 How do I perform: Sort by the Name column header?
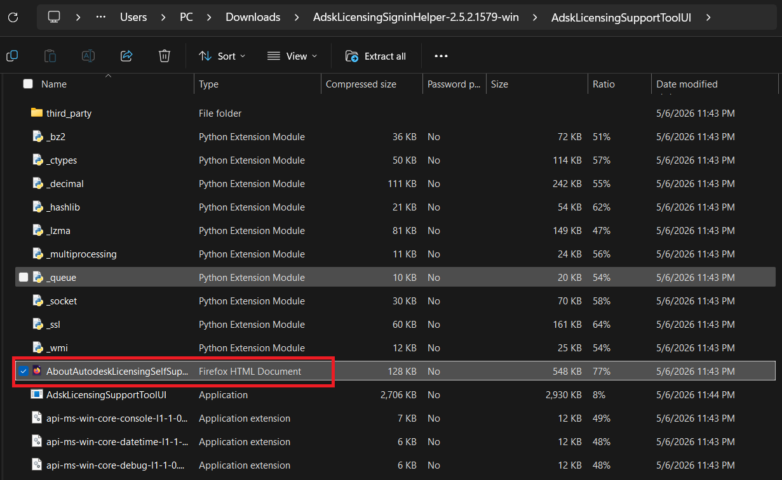[x=54, y=84]
